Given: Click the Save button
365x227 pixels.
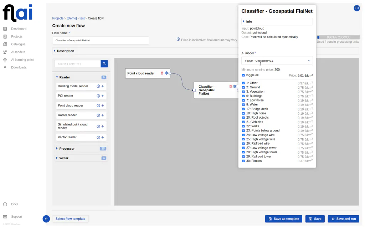Looking at the screenshot, I should [315, 219].
